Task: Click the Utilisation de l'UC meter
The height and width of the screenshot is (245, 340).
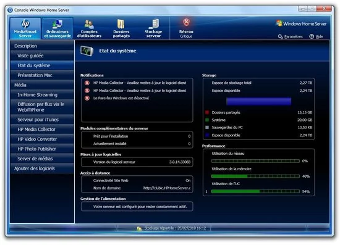Action: point(255,191)
